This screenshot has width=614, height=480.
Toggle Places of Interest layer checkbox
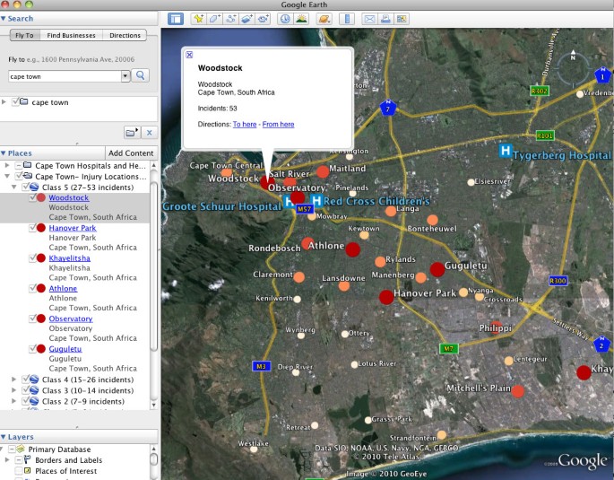(x=19, y=471)
